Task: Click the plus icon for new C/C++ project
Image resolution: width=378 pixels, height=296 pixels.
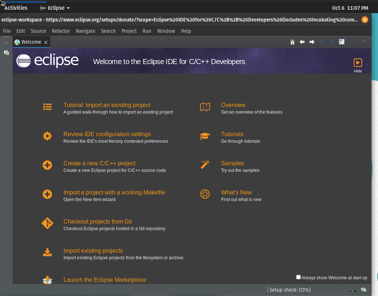Action: pos(47,165)
